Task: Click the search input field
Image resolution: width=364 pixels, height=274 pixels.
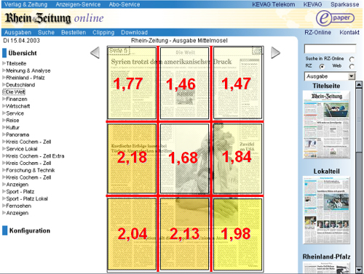Action: click(330, 49)
